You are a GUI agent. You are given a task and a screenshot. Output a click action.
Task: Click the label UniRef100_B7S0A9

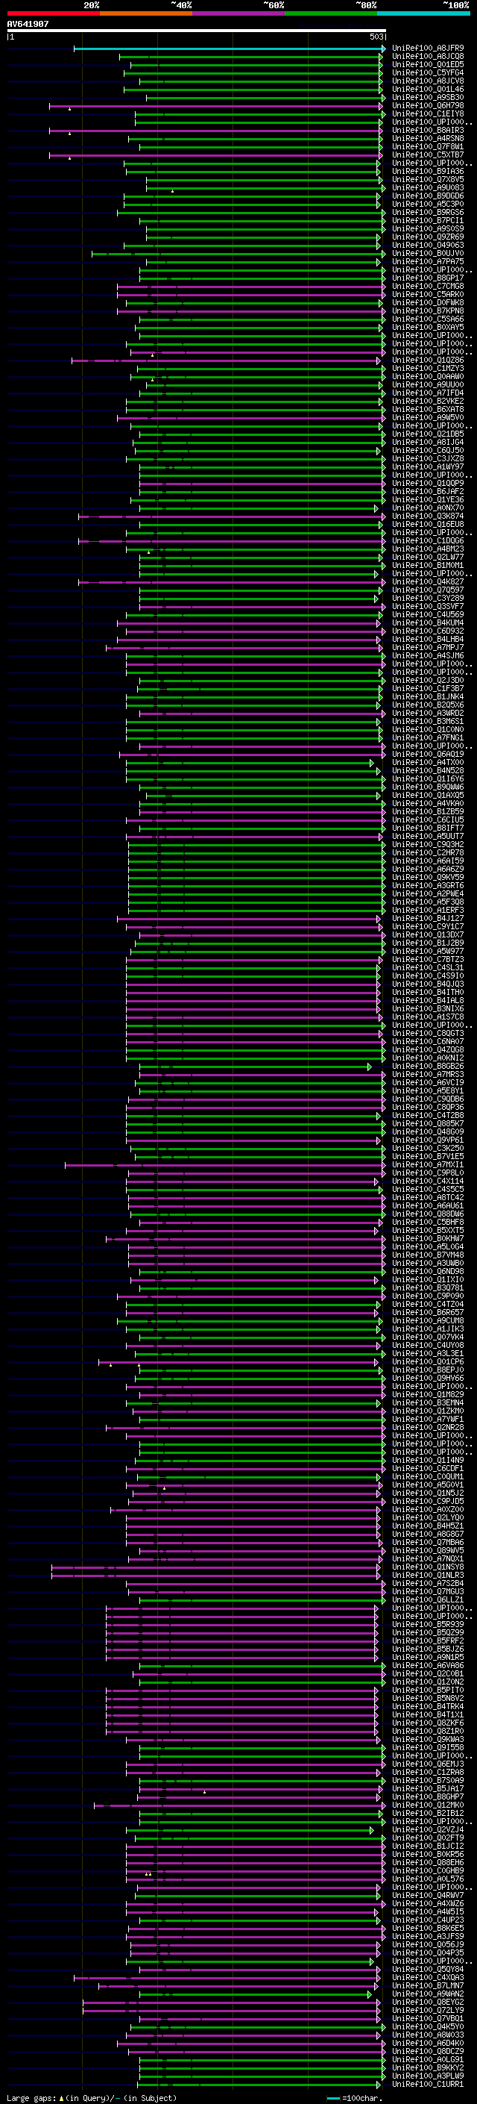(x=428, y=1781)
